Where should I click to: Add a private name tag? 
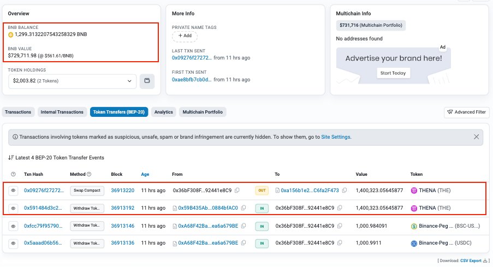coord(185,36)
